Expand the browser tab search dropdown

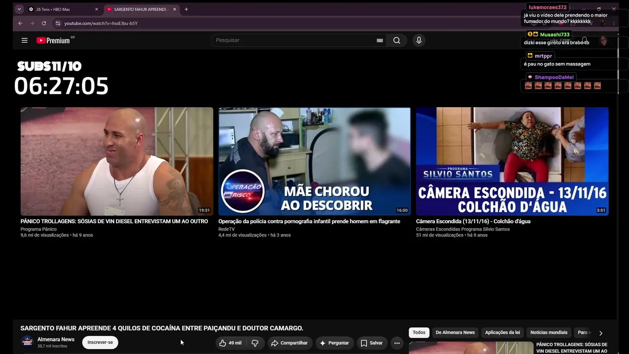coord(19,9)
